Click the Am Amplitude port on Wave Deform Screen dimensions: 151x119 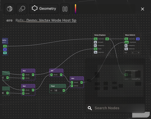pyautogui.click(x=127, y=42)
